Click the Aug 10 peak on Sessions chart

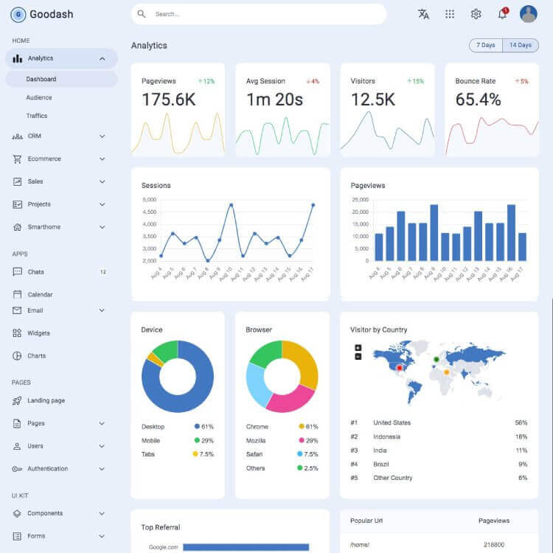point(232,205)
